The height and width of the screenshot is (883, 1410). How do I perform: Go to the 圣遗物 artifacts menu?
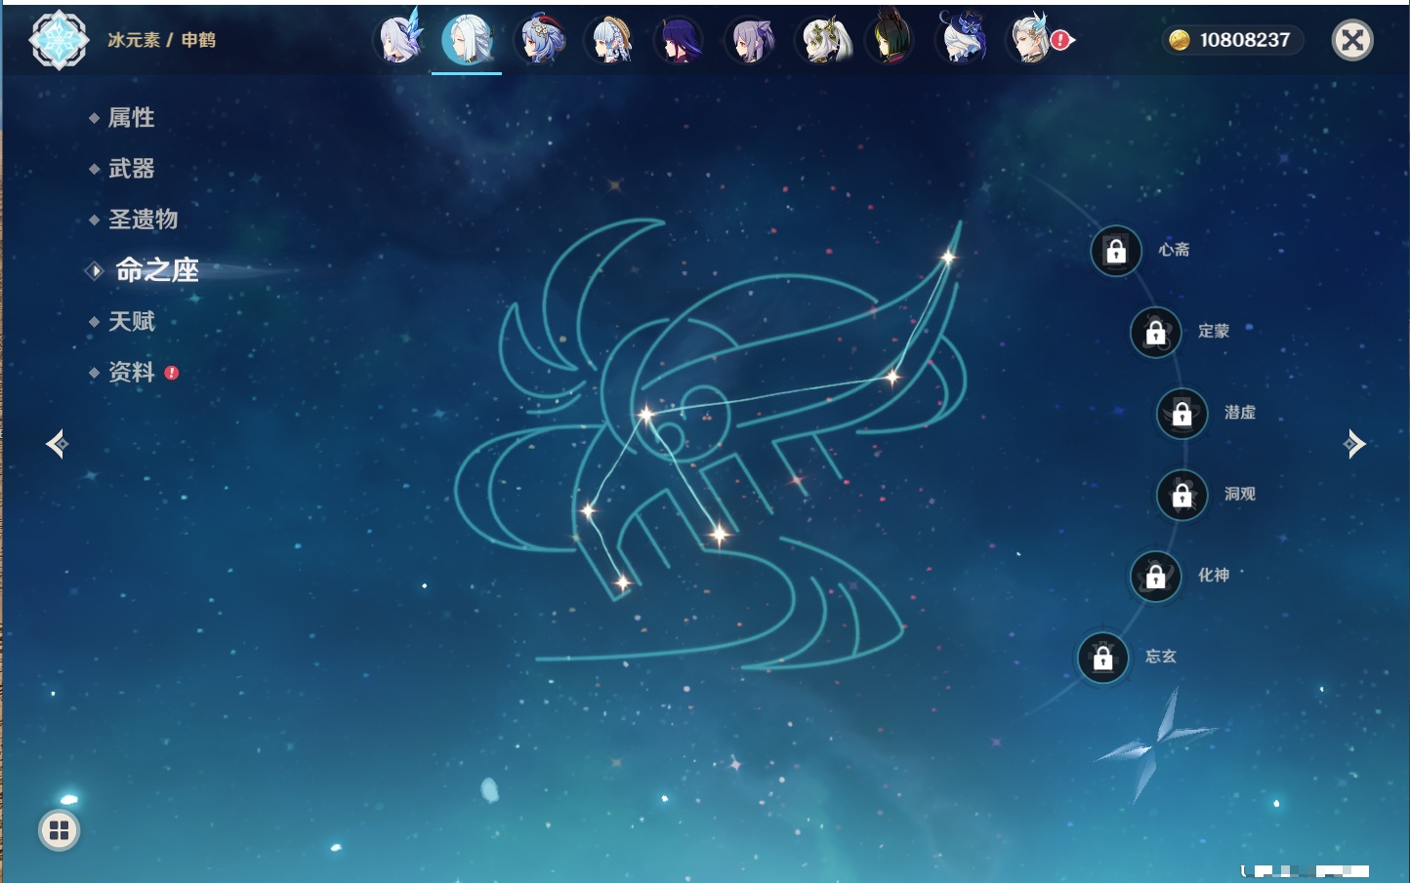(x=143, y=220)
